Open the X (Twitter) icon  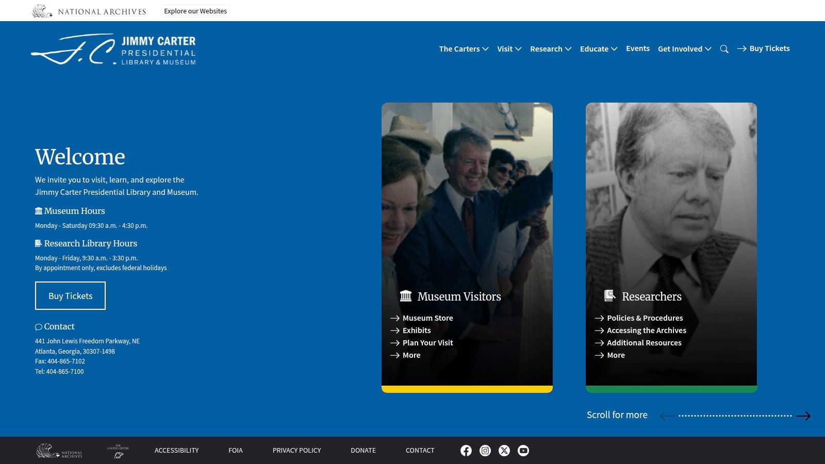pos(504,451)
